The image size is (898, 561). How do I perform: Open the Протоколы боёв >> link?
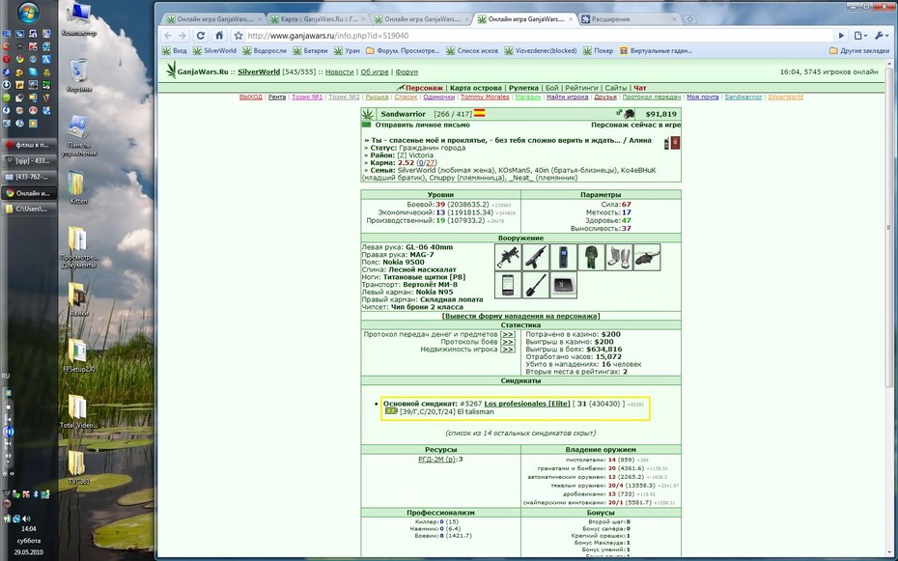tap(507, 342)
